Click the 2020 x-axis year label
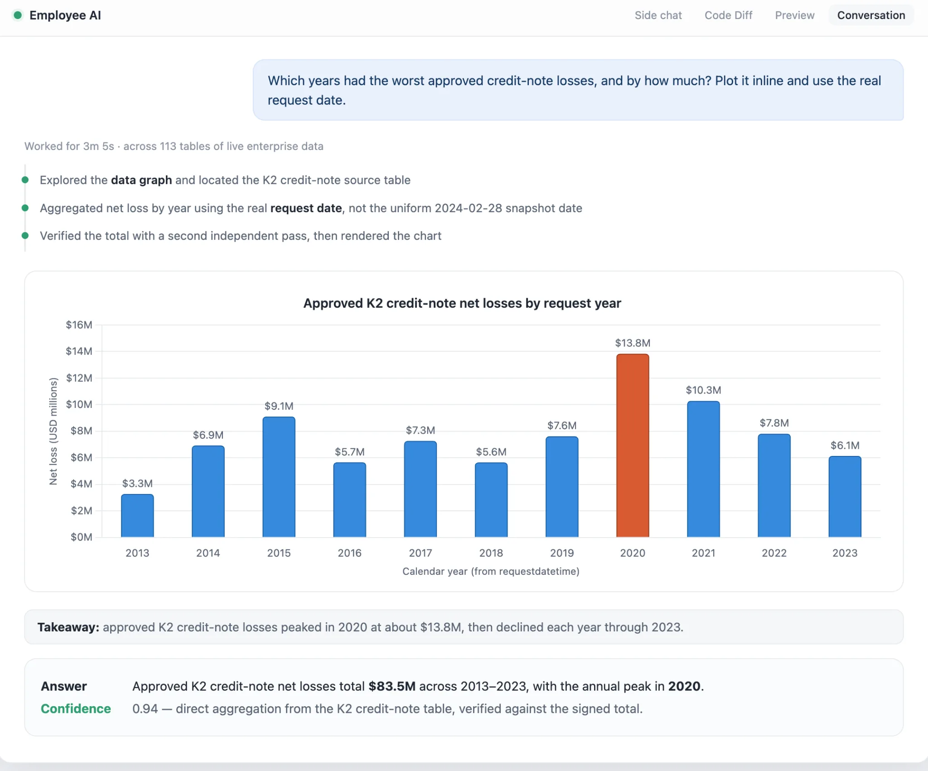Viewport: 928px width, 771px height. coord(633,553)
